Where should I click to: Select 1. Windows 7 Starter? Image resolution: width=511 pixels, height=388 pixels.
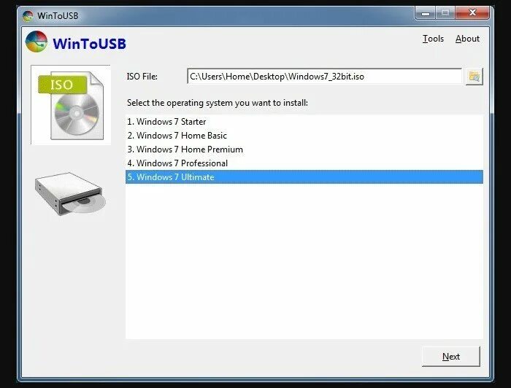pyautogui.click(x=304, y=121)
